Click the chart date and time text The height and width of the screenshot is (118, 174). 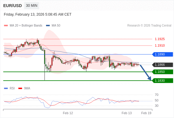(x=38, y=14)
